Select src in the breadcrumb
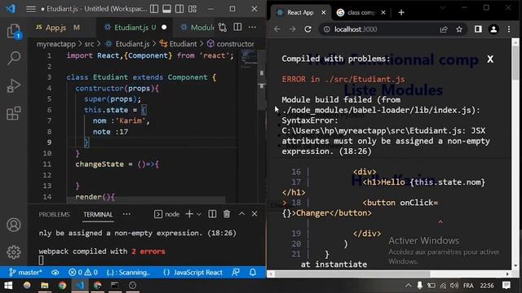This screenshot has width=522, height=293. click(89, 44)
